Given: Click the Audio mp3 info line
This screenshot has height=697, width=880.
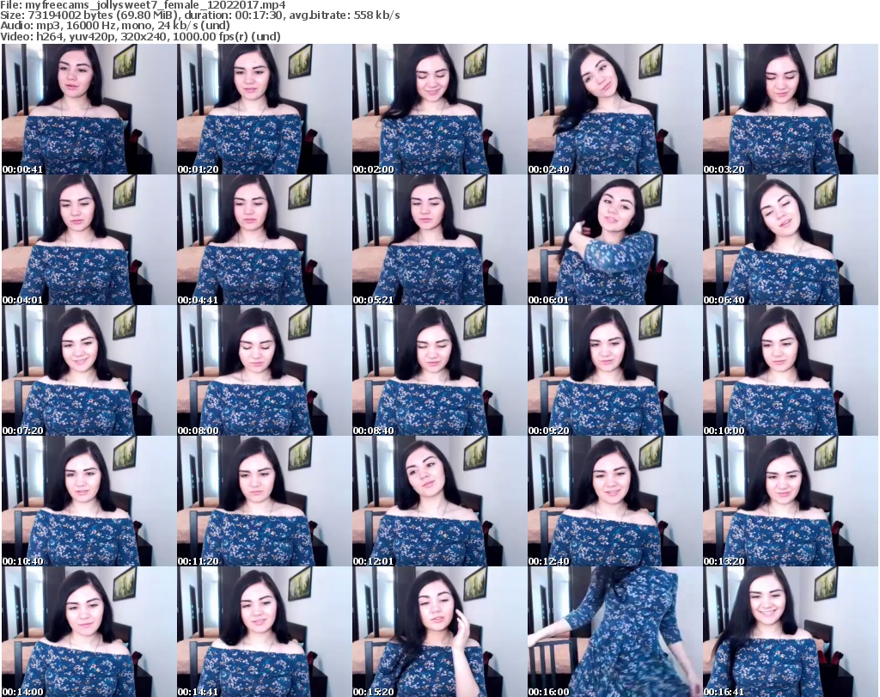Looking at the screenshot, I should [x=115, y=26].
